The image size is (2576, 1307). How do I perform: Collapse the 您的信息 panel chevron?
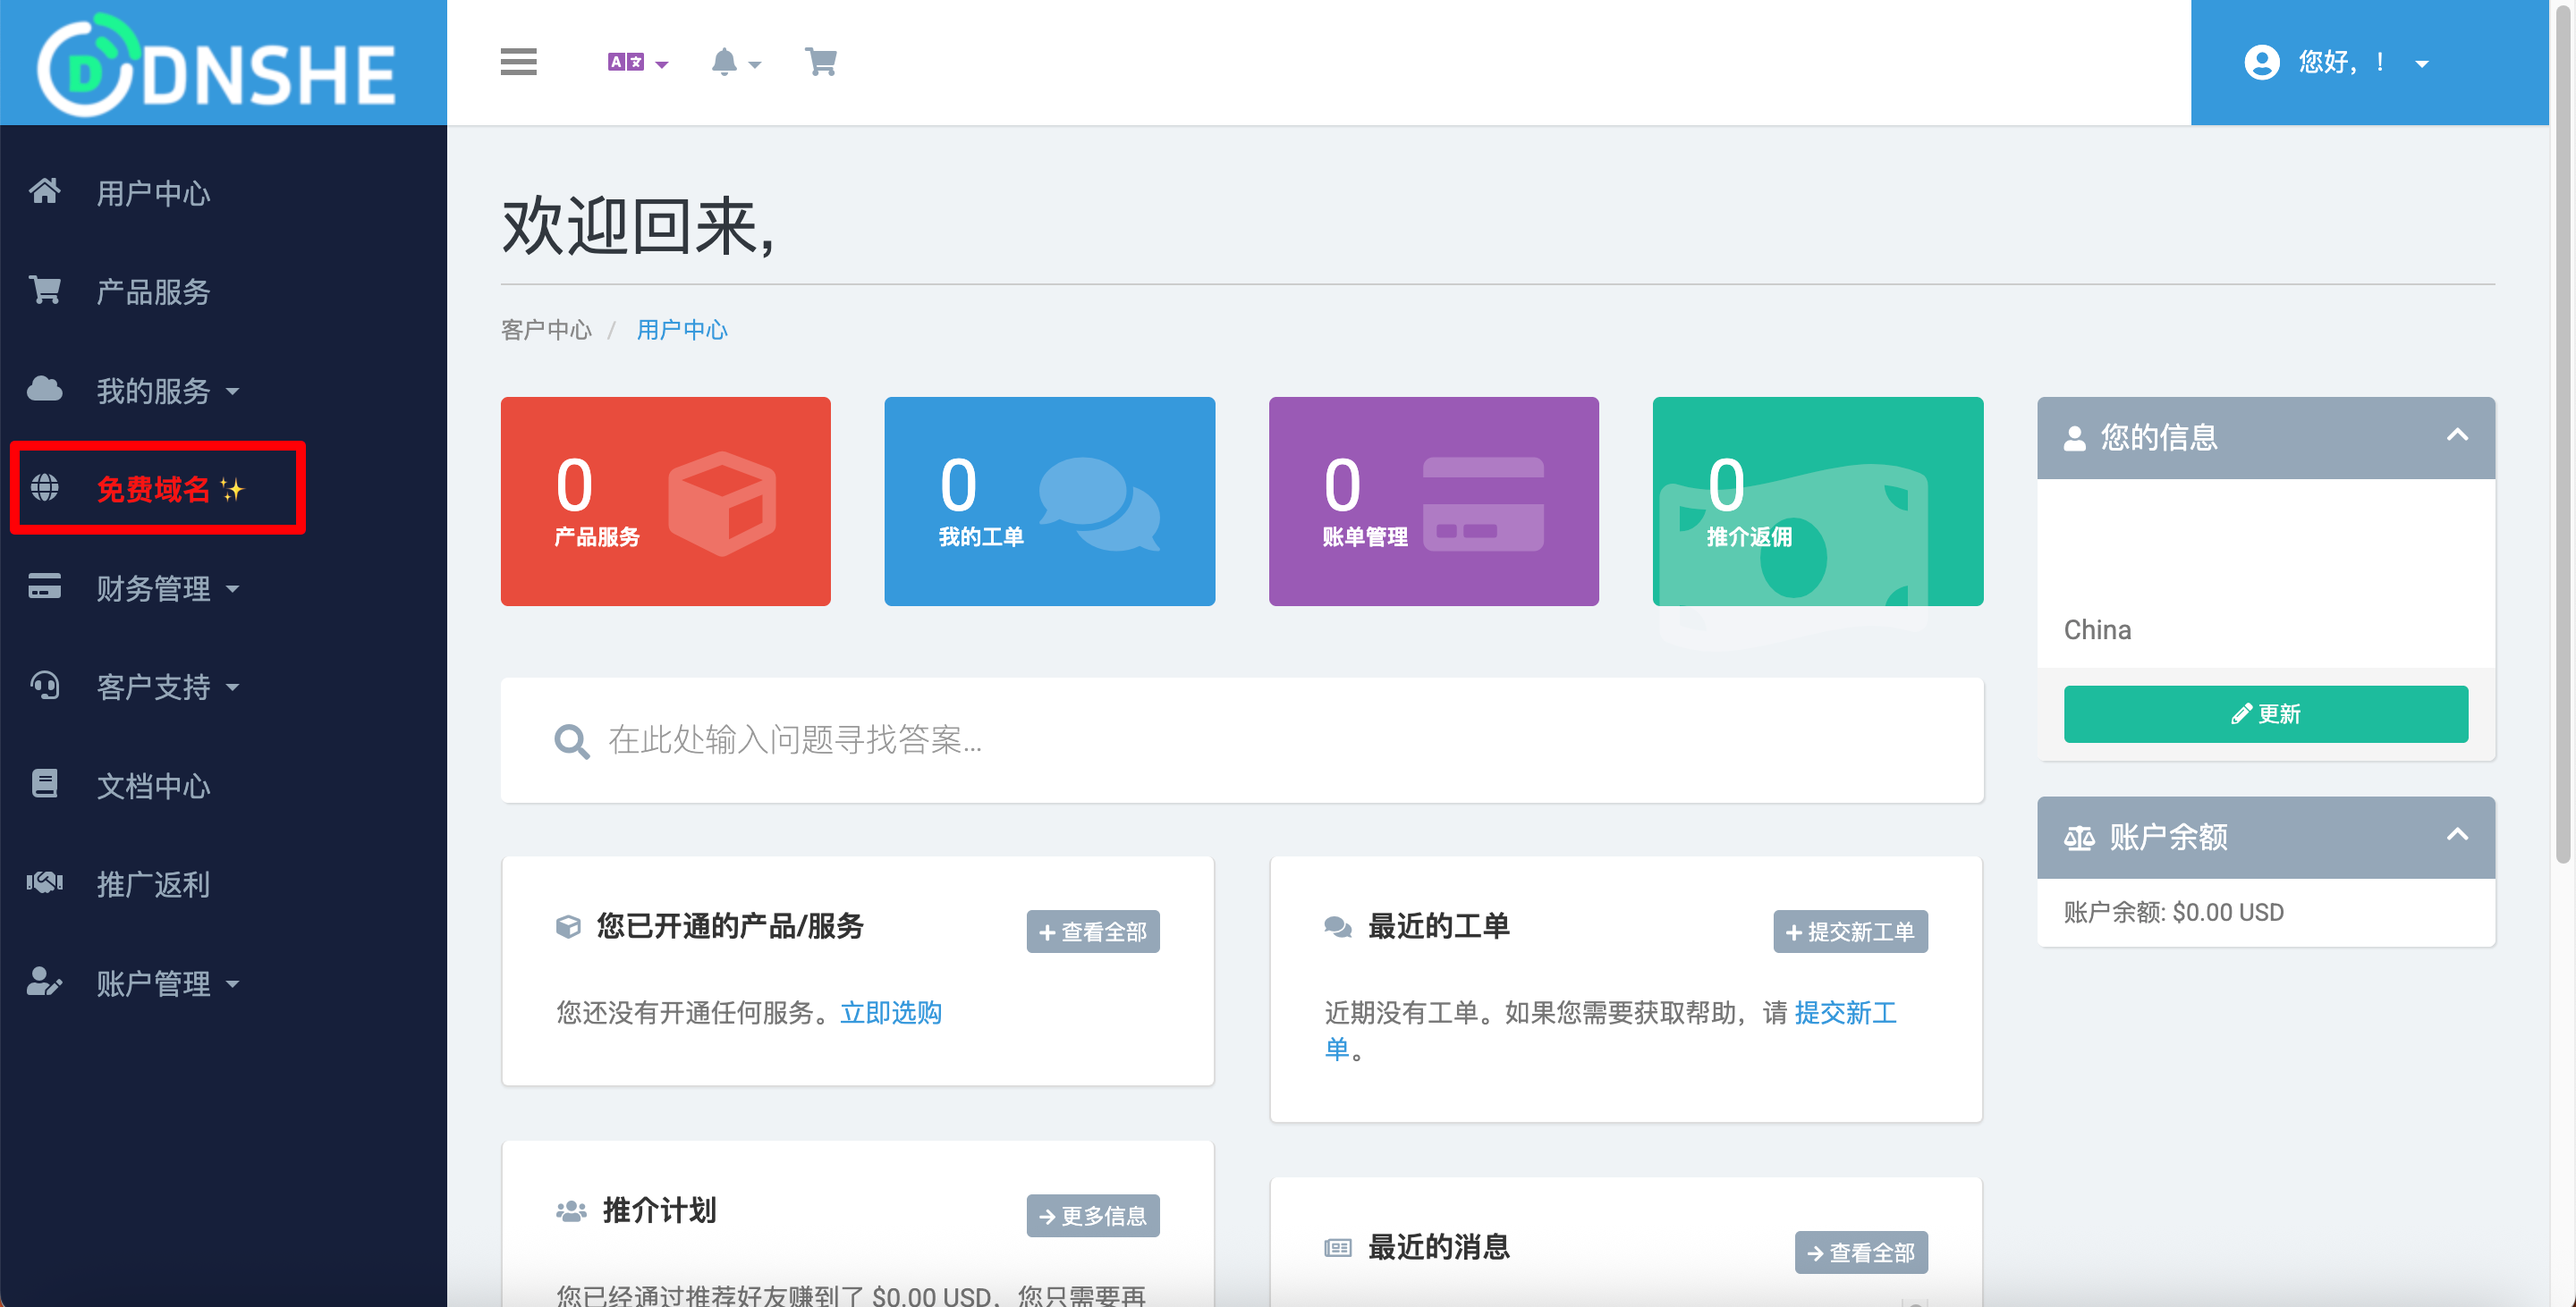coord(2457,435)
